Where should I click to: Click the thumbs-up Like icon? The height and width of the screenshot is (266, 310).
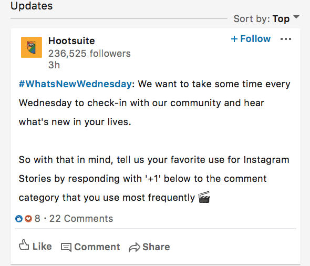click(24, 245)
